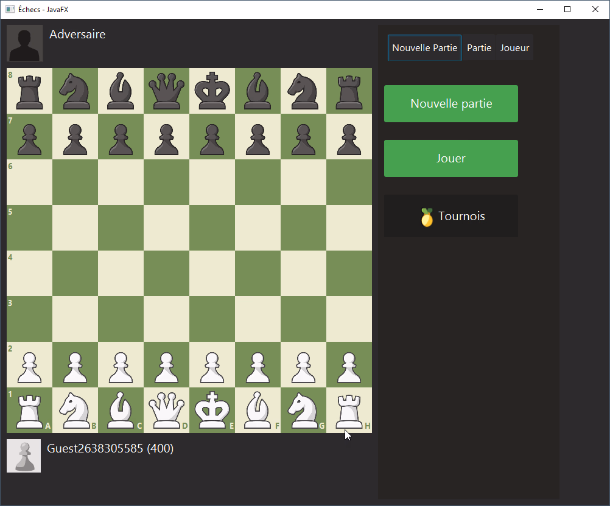Click the guest player pawn avatar
The width and height of the screenshot is (610, 506).
coord(24,456)
